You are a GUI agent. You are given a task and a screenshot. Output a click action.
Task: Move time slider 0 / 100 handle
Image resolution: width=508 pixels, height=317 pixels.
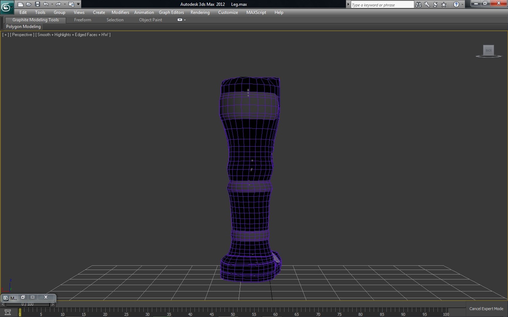(27, 304)
